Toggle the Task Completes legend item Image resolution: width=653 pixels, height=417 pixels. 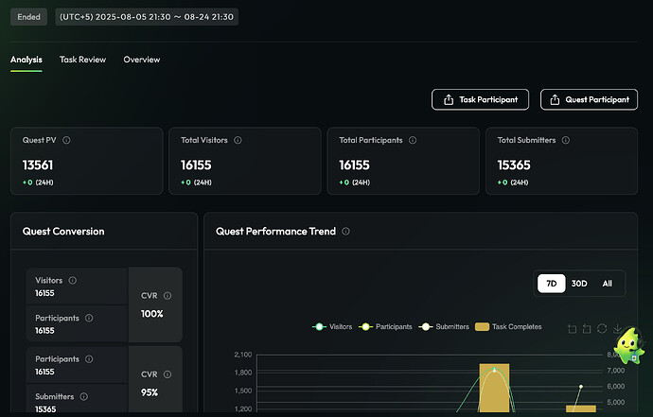pos(508,326)
